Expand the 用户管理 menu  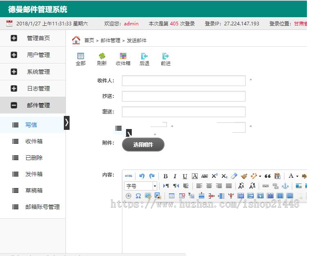click(x=14, y=55)
